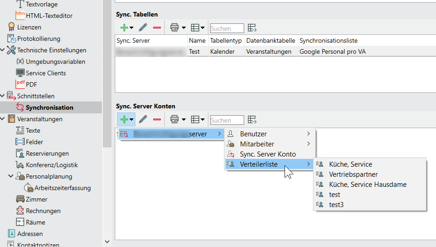
Task: Select 'Küche, Service Hausdame' distribution list
Action: click(367, 185)
